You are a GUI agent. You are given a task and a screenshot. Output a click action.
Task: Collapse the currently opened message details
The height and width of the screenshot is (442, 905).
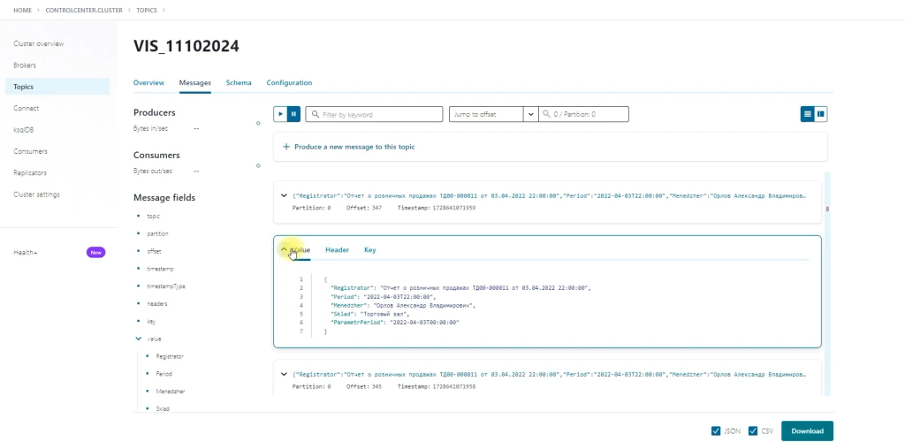(284, 250)
